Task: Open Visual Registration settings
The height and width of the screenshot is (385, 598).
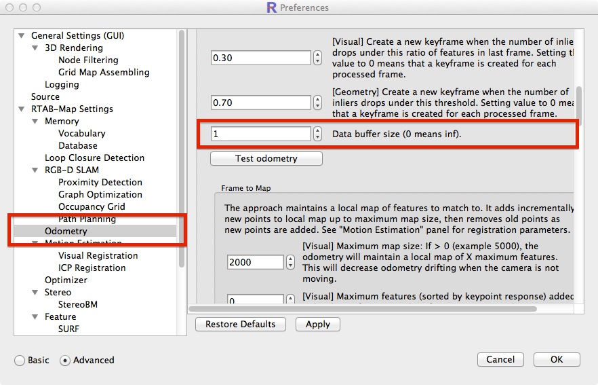Action: (x=98, y=256)
